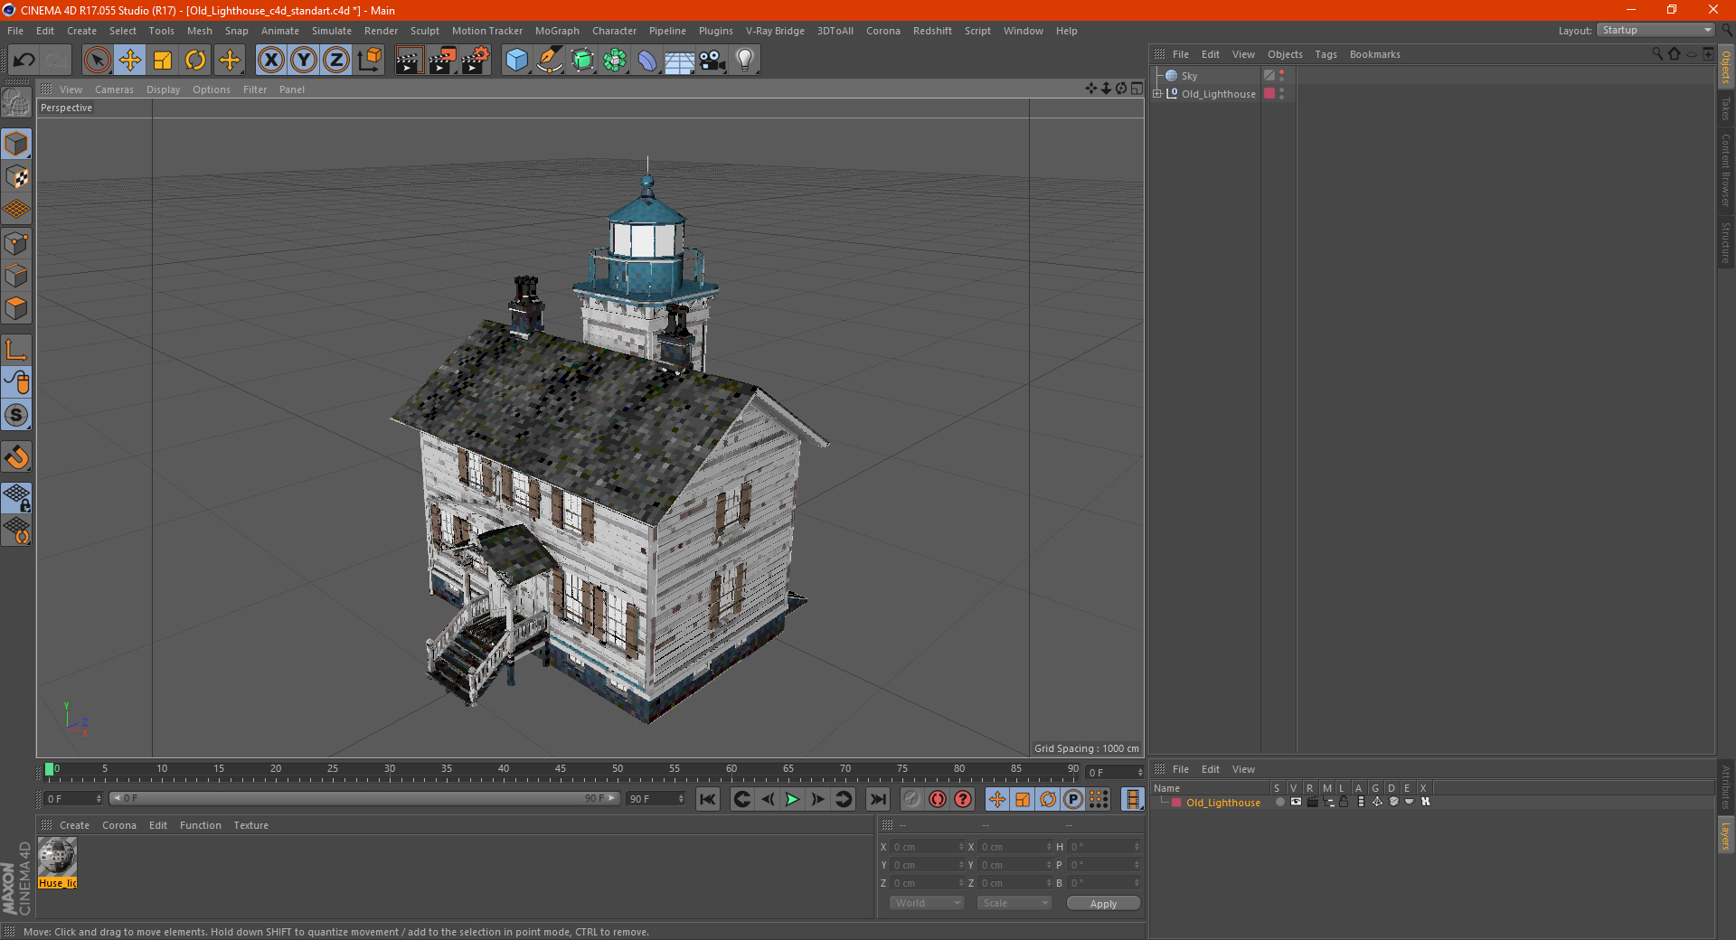Add a Camera object
The height and width of the screenshot is (940, 1736).
[x=712, y=61]
